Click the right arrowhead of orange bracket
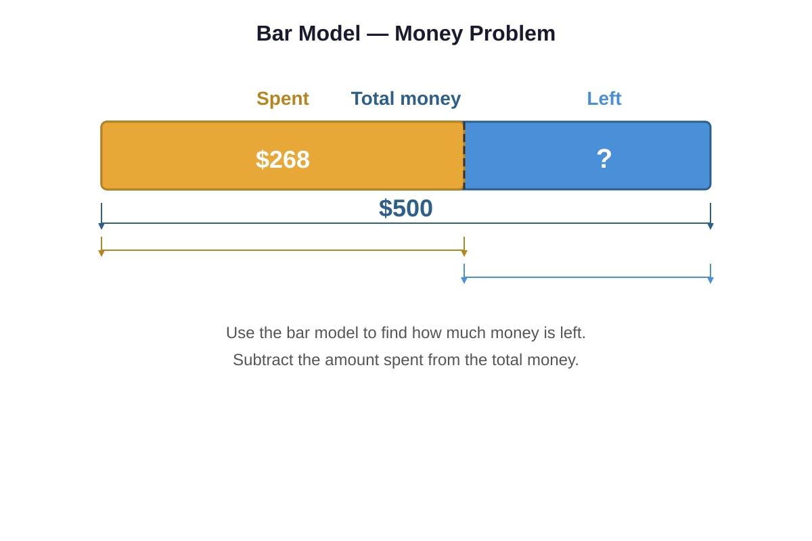812x541 pixels. point(464,254)
